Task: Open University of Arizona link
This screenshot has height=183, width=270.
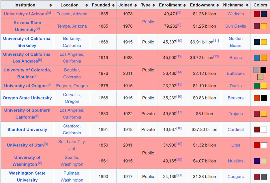Action: tap(25, 14)
